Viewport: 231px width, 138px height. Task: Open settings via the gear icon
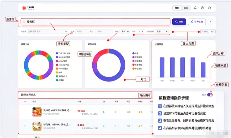tap(202, 8)
